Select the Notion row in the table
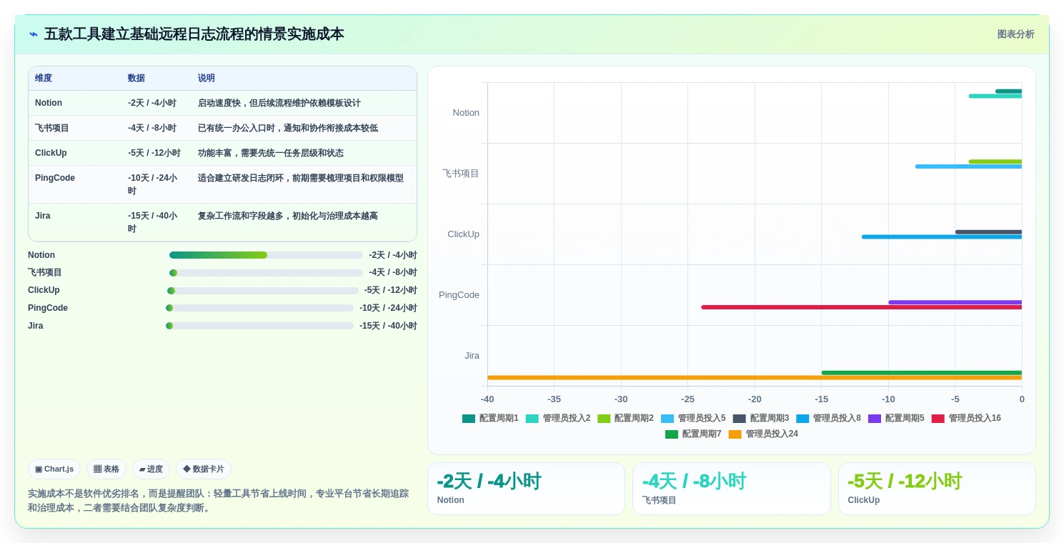 click(222, 103)
